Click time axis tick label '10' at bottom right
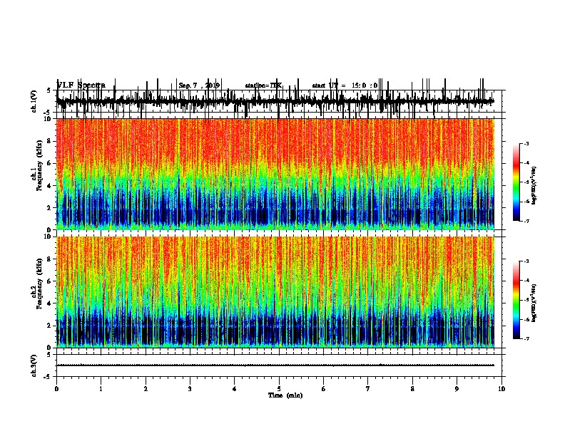This screenshot has width=565, height=436. [x=502, y=389]
